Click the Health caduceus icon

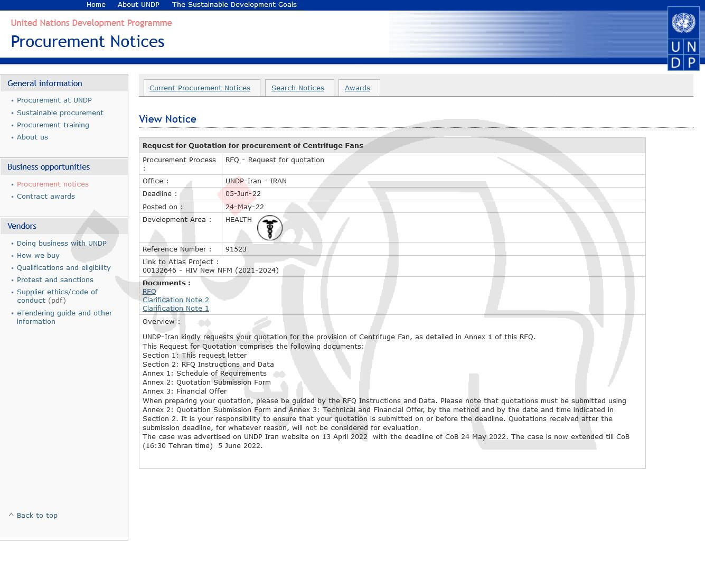[x=270, y=228]
